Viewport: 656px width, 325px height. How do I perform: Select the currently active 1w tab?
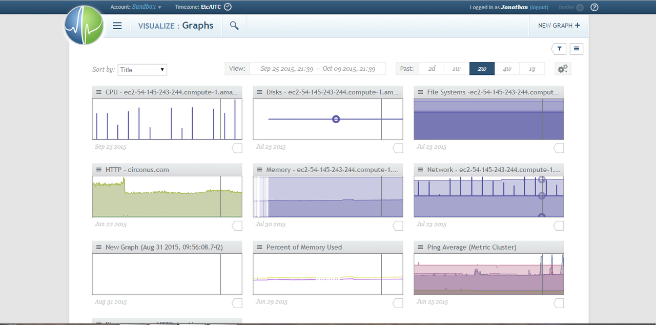click(456, 68)
